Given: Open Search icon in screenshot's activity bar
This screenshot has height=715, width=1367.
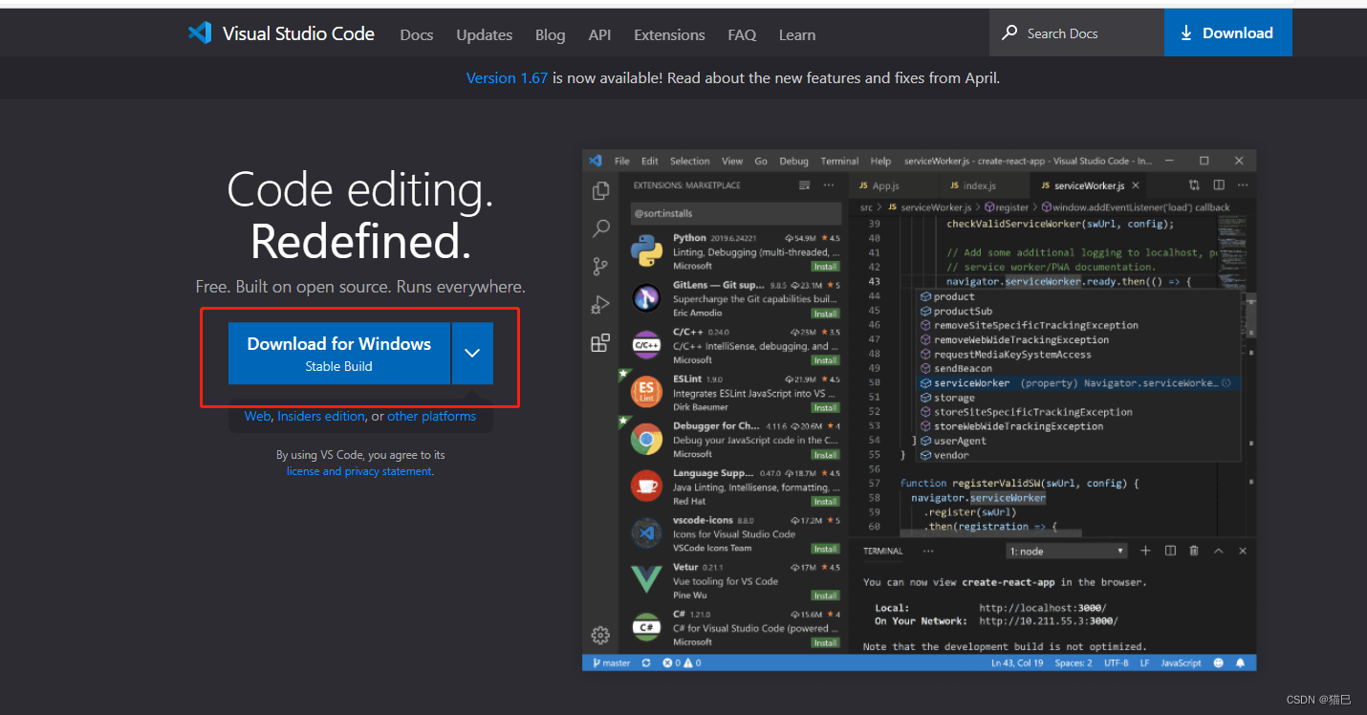Looking at the screenshot, I should point(600,228).
